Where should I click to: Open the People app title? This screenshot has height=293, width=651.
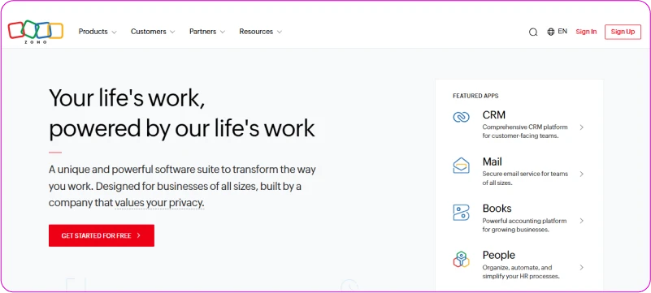tap(499, 255)
